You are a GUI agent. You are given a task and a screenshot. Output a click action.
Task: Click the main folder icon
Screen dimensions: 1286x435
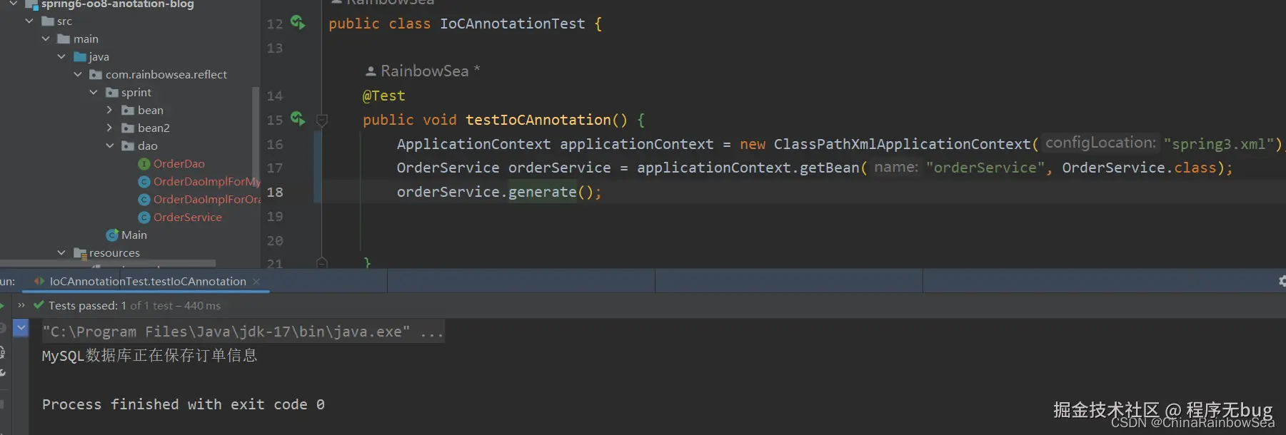[x=64, y=39]
